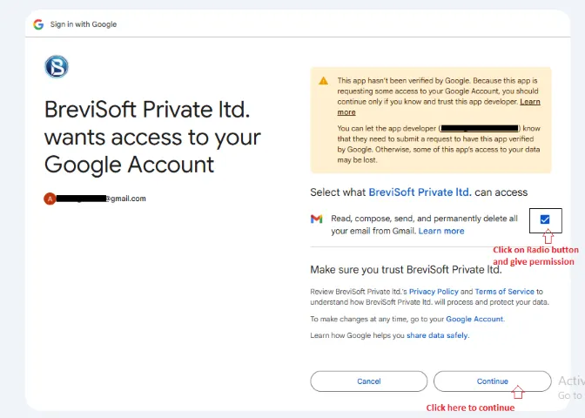
Task: Click the red account avatar icon
Action: 50,199
